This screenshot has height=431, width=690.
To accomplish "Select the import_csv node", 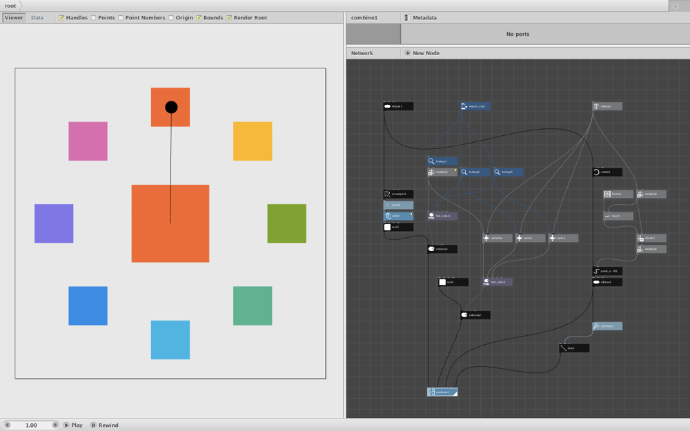I will tap(475, 106).
